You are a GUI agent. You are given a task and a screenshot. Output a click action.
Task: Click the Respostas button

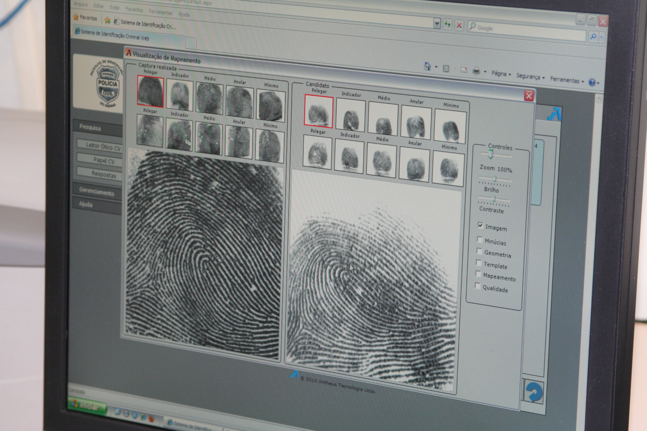[100, 174]
